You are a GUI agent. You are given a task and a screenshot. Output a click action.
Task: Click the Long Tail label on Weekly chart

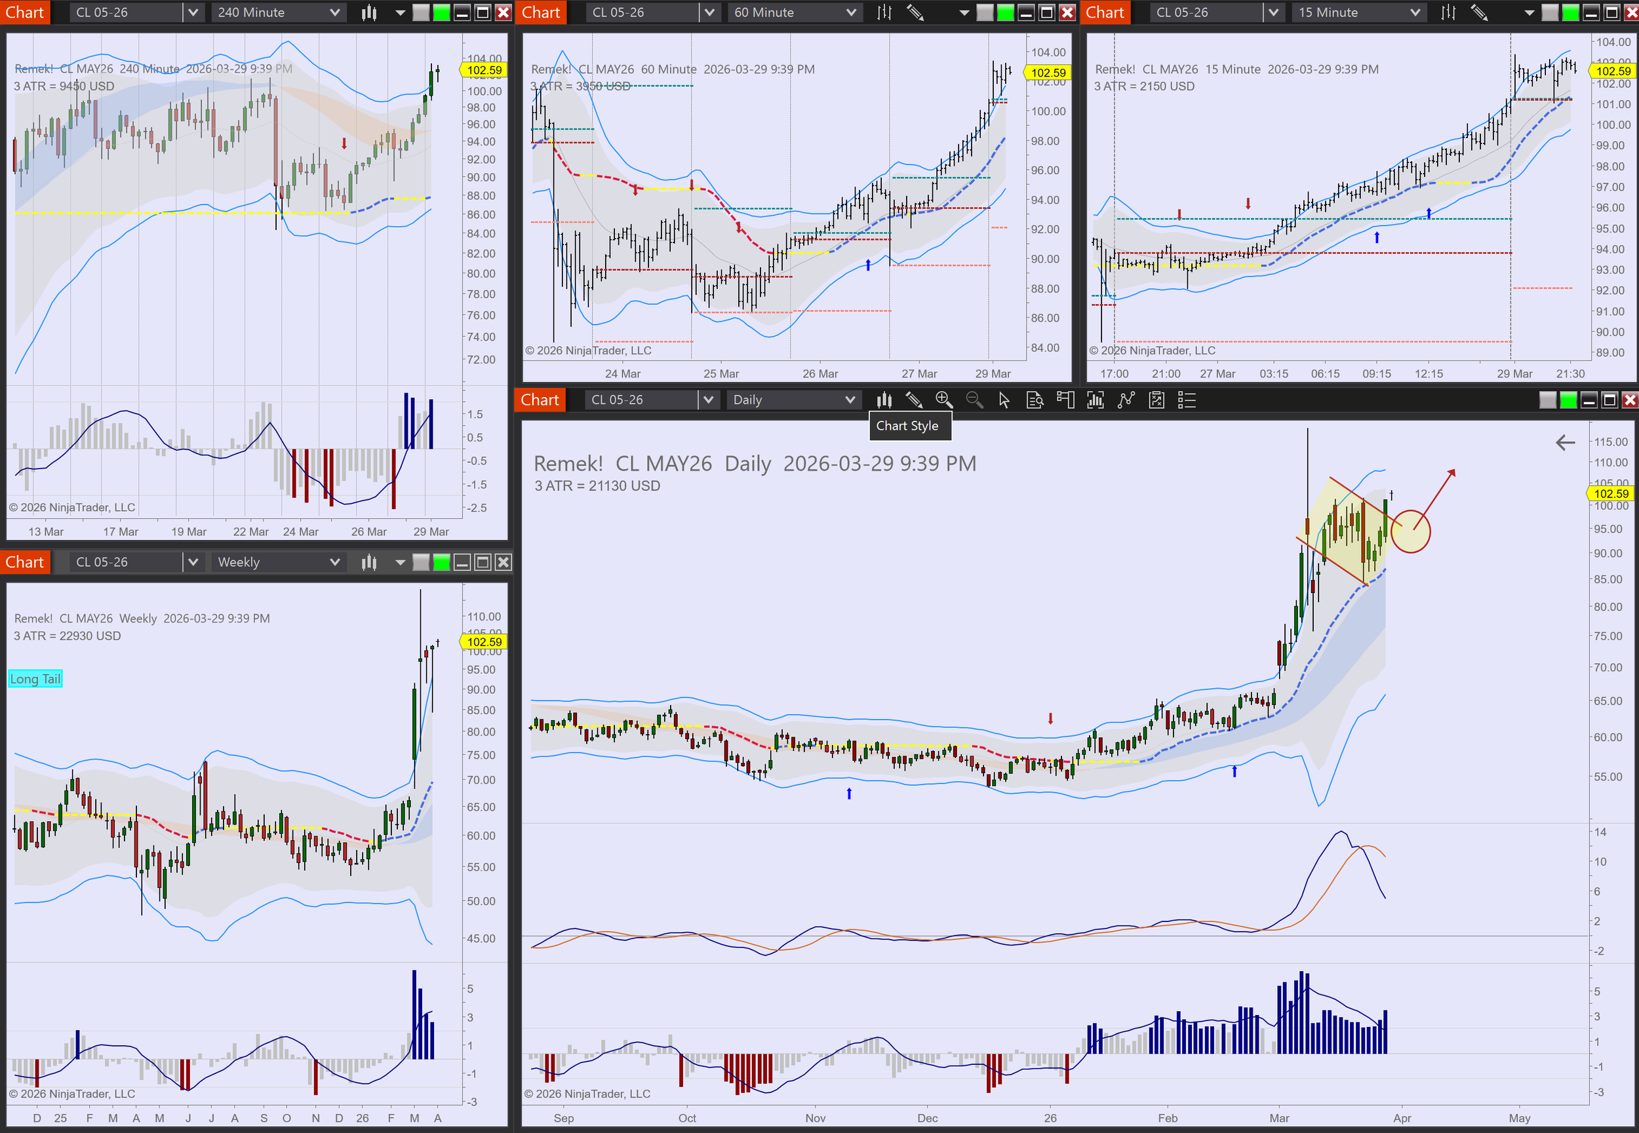(35, 679)
